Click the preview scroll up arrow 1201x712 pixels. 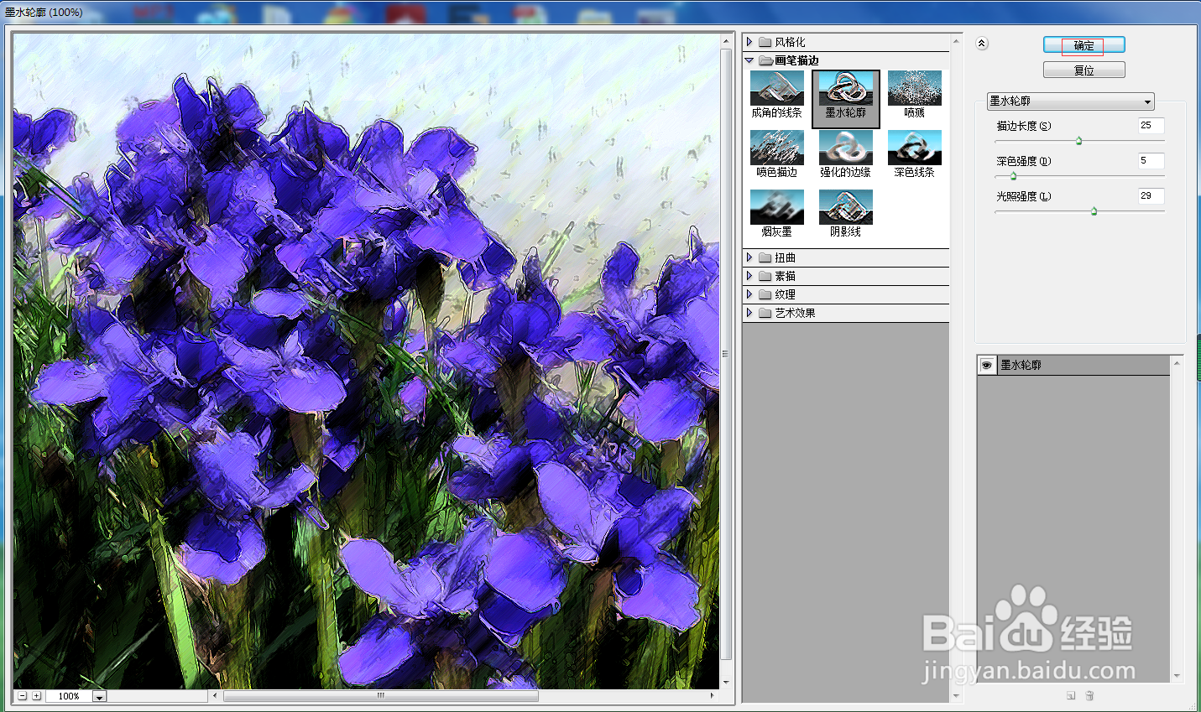726,39
